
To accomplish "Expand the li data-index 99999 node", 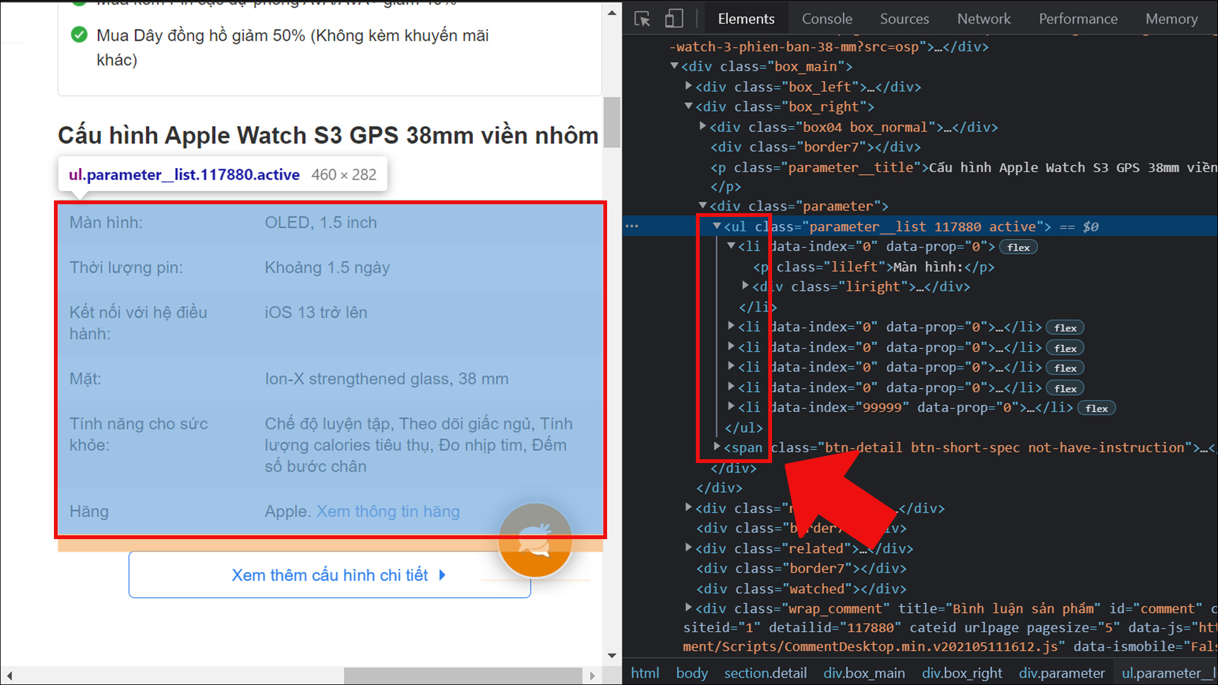I will click(x=731, y=407).
